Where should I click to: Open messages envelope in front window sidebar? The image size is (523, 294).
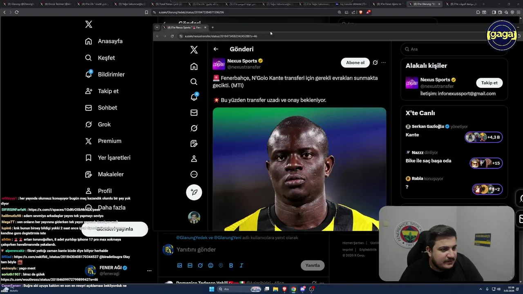click(x=194, y=113)
